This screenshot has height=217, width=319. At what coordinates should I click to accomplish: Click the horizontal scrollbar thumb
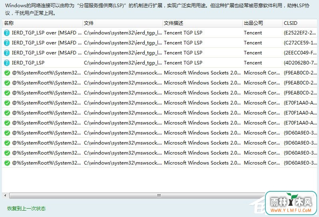(138, 195)
